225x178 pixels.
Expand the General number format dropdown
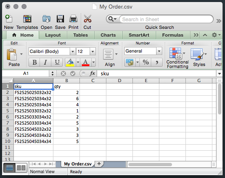point(159,51)
